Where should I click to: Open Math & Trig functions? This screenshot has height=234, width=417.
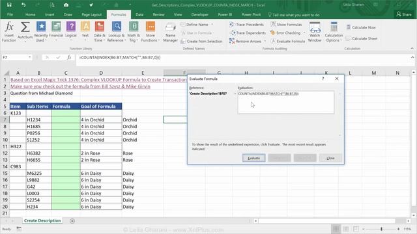[x=134, y=32]
